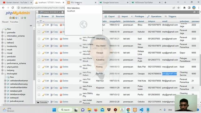Open Chrome extensions puzzle icon
This screenshot has width=201, height=113.
(x=184, y=8)
